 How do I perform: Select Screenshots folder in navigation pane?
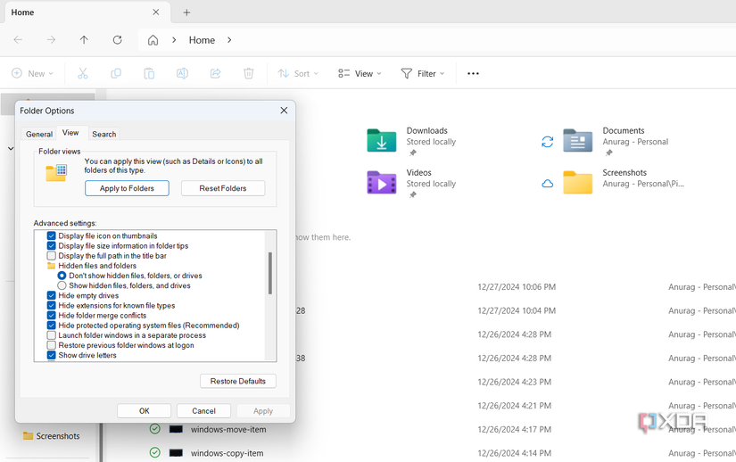coord(52,436)
